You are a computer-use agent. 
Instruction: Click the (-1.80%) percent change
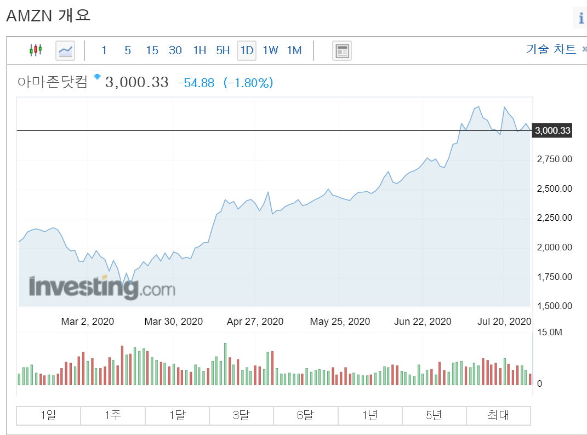tap(248, 83)
